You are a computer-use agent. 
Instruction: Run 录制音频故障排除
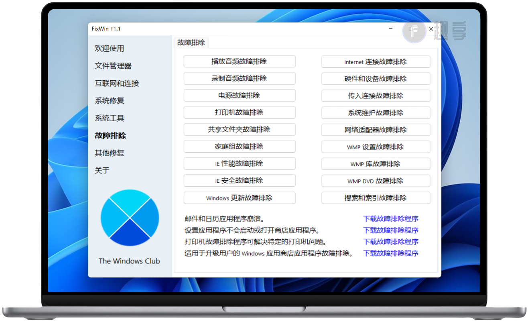[240, 78]
